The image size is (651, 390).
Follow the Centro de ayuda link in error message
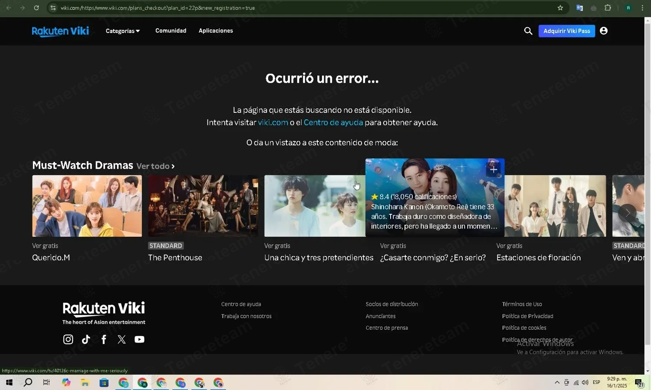click(333, 122)
